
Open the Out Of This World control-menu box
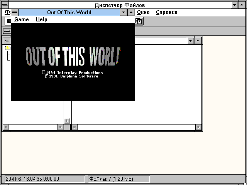[x=15, y=12]
